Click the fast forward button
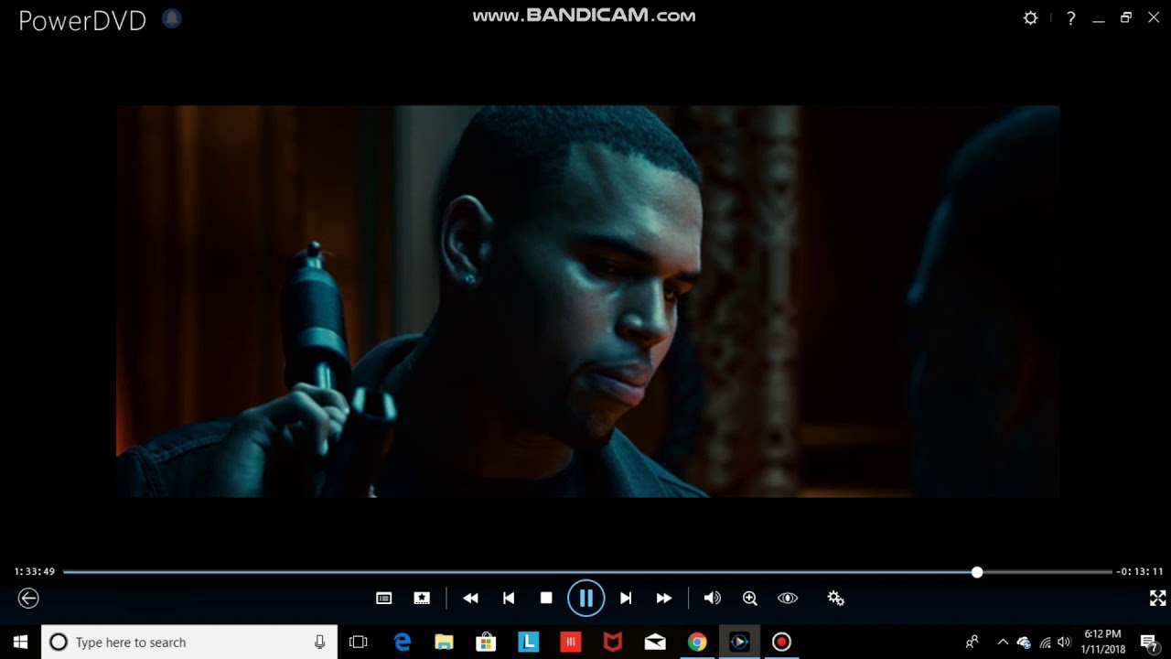The width and height of the screenshot is (1171, 659). point(664,598)
